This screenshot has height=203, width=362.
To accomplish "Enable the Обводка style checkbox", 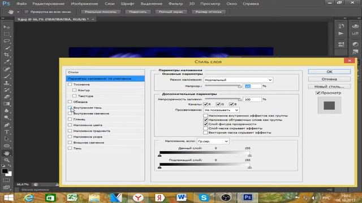I will click(70, 101).
